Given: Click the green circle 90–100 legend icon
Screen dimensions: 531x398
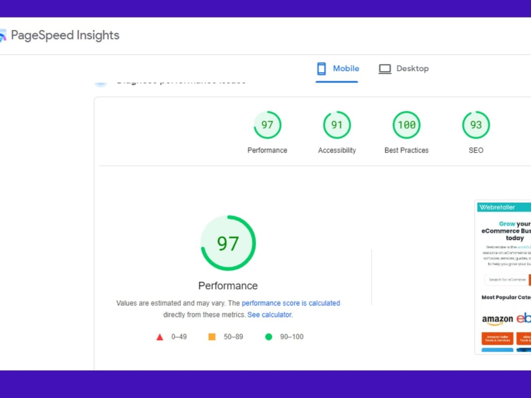Looking at the screenshot, I should coord(269,337).
